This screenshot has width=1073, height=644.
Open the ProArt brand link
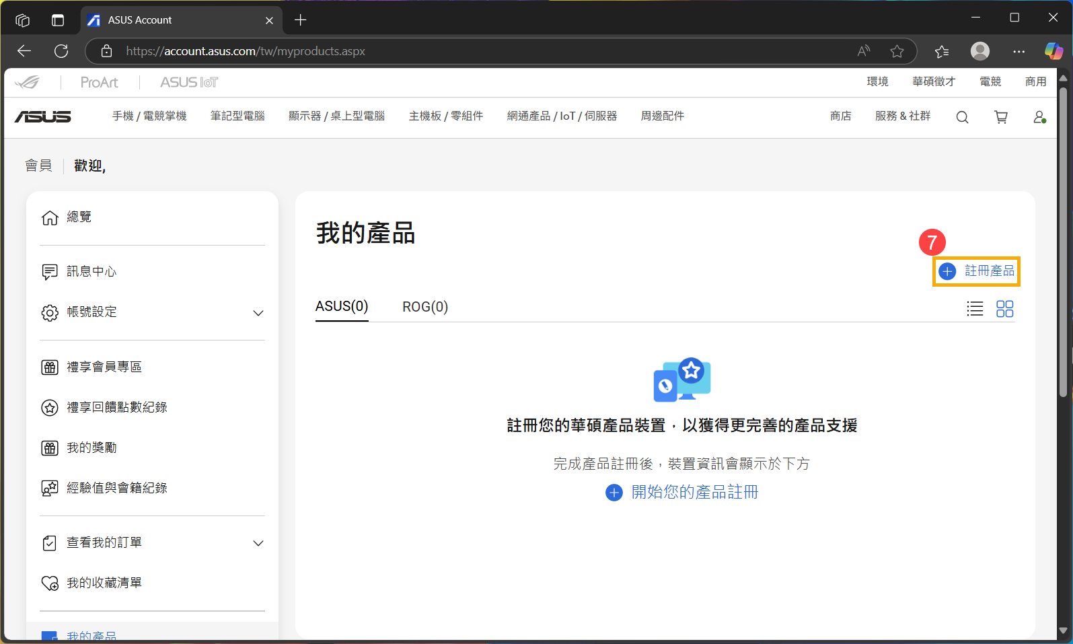click(x=99, y=82)
